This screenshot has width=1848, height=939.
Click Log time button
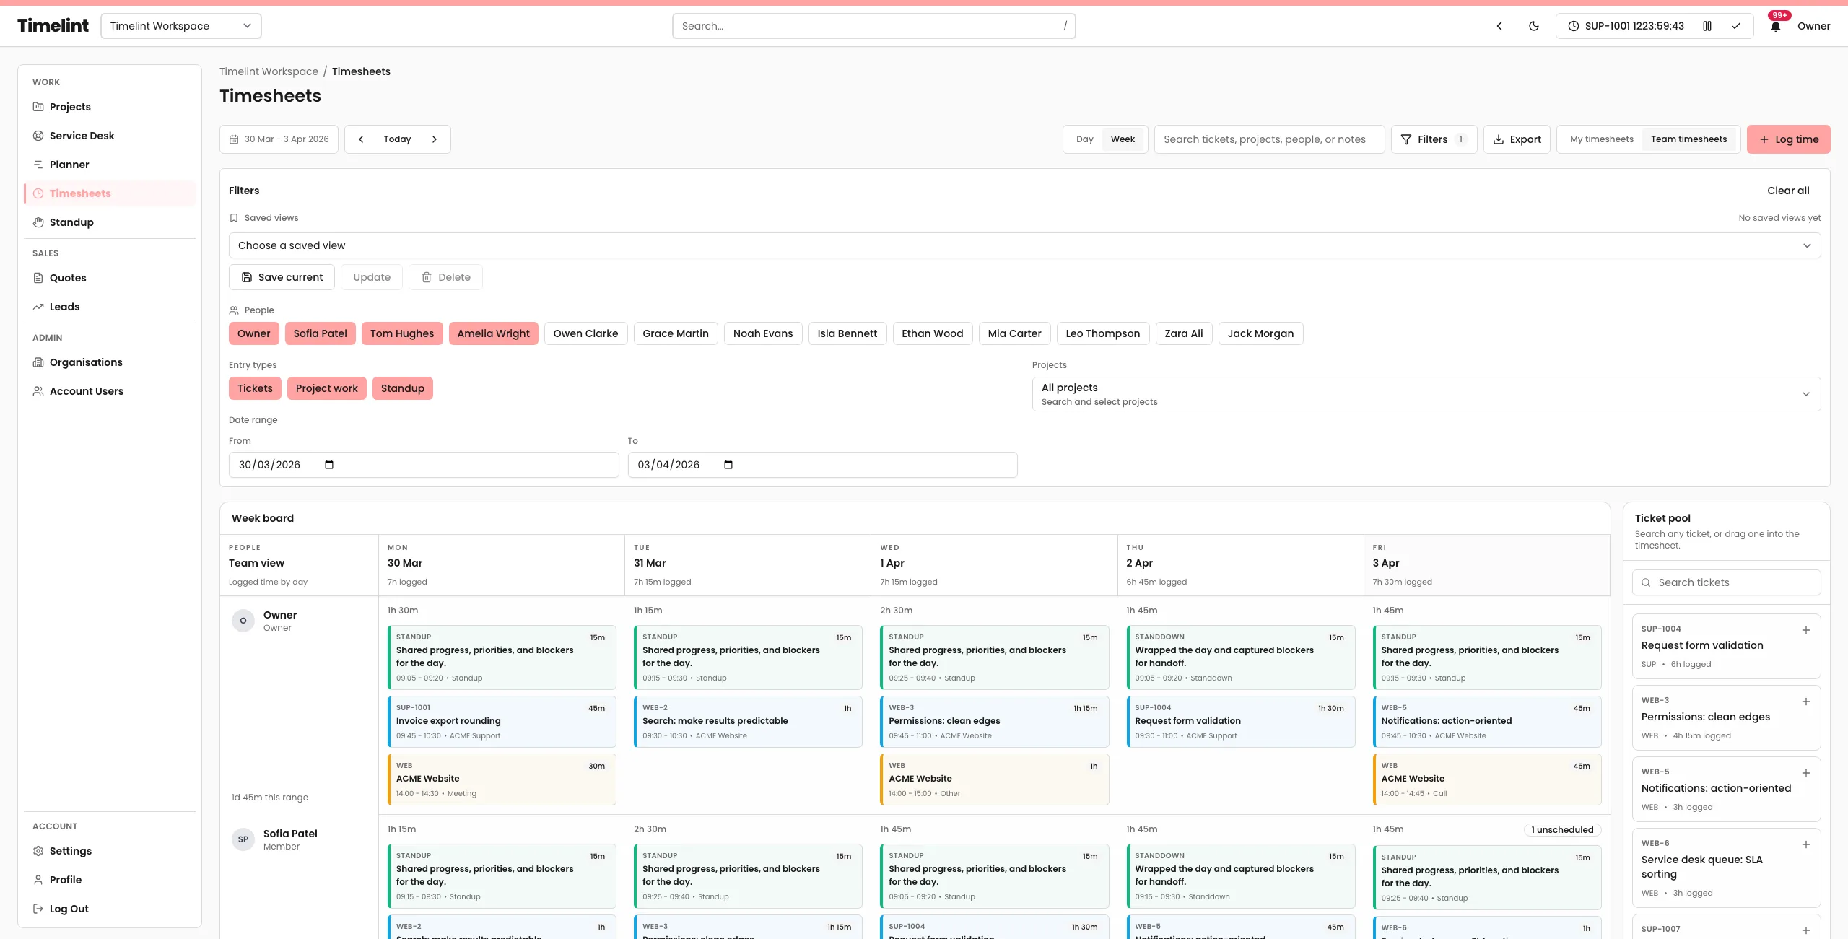(x=1788, y=139)
